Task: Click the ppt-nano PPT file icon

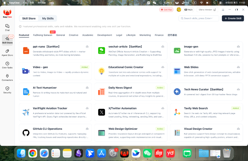Action: click(26, 50)
